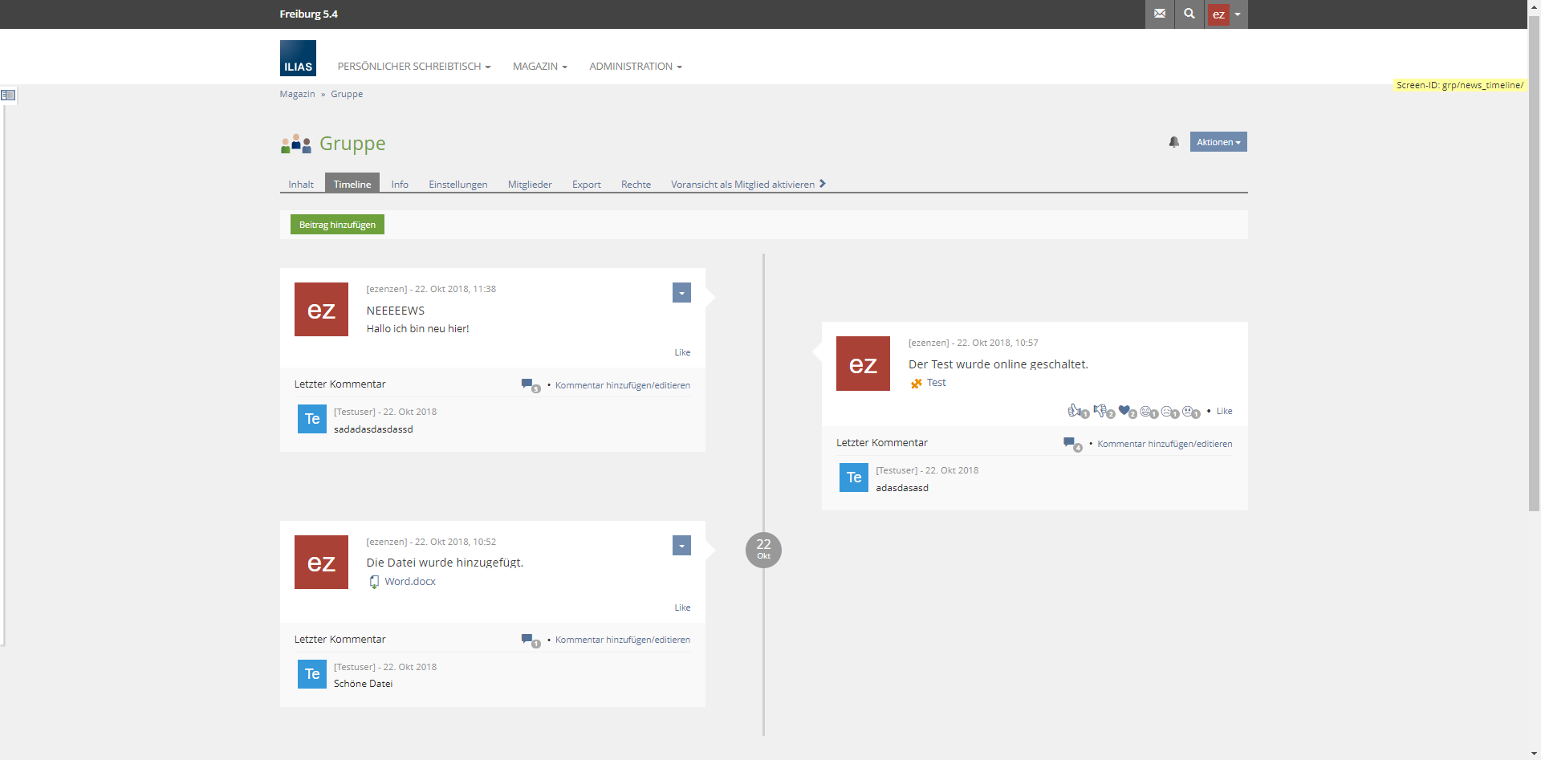1541x760 pixels.
Task: Open the Aktionen dropdown
Action: [x=1218, y=142]
